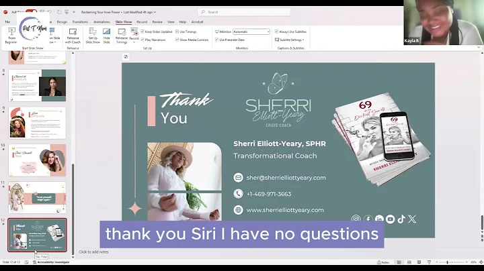Viewport: 484px width, 271px height.
Task: Open Rehearse with Coach
Action: click(x=73, y=36)
